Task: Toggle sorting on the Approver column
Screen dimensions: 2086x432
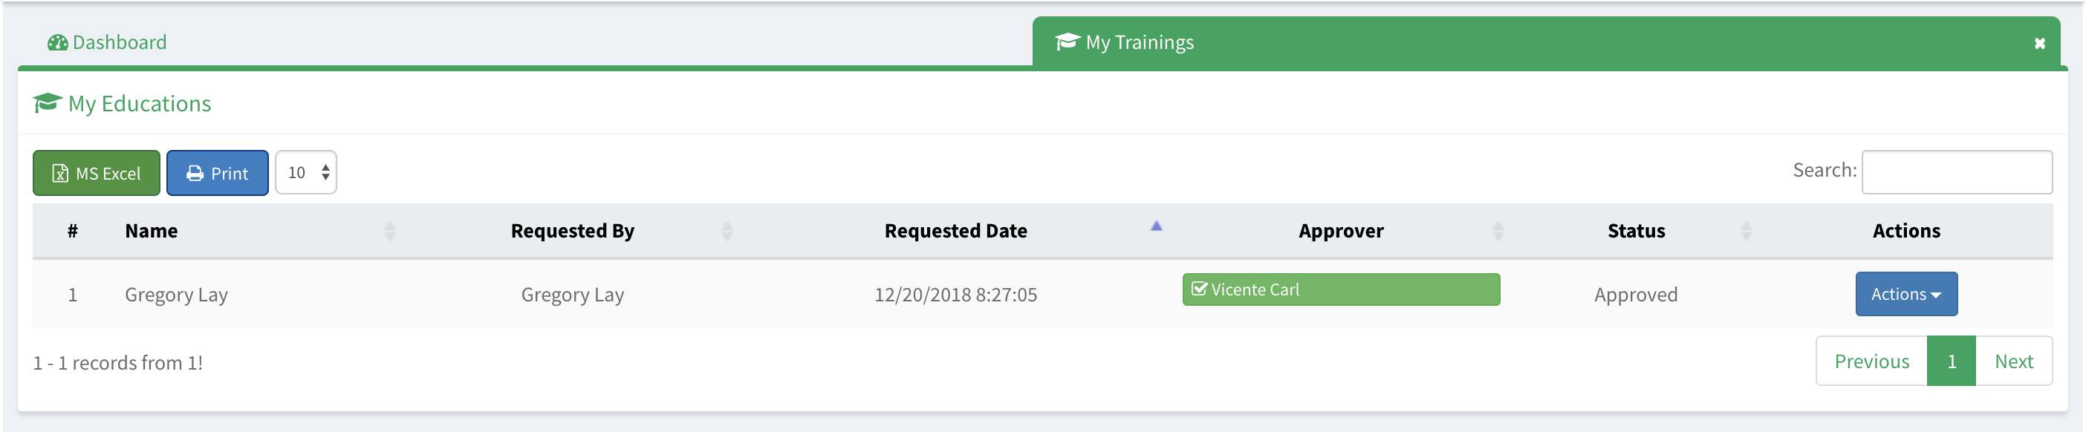Action: click(x=1498, y=232)
